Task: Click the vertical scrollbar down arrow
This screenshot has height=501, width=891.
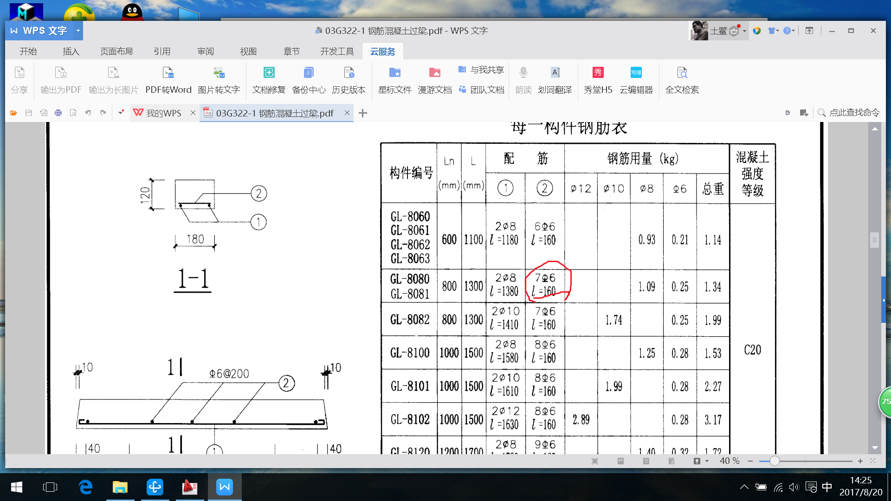Action: tap(875, 448)
